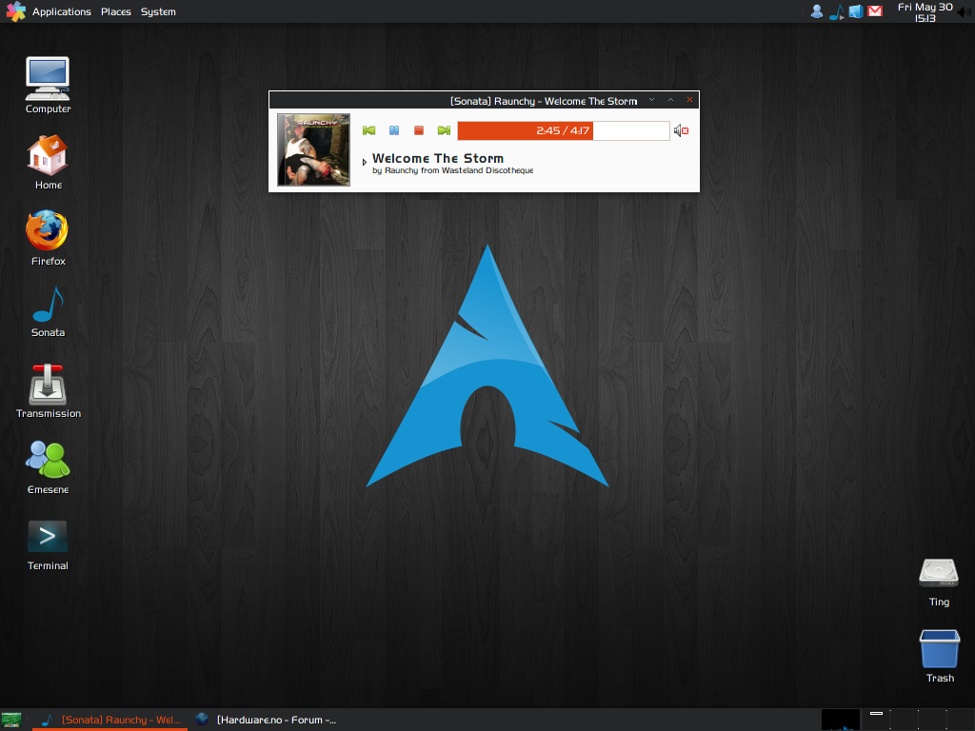
Task: Click the 'Welcome The Storm' song title
Action: (438, 159)
